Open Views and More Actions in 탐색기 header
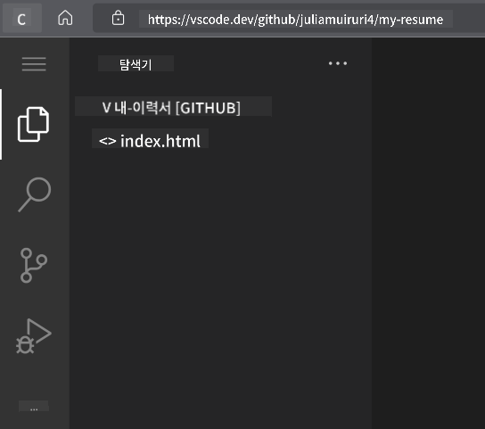 pyautogui.click(x=338, y=63)
